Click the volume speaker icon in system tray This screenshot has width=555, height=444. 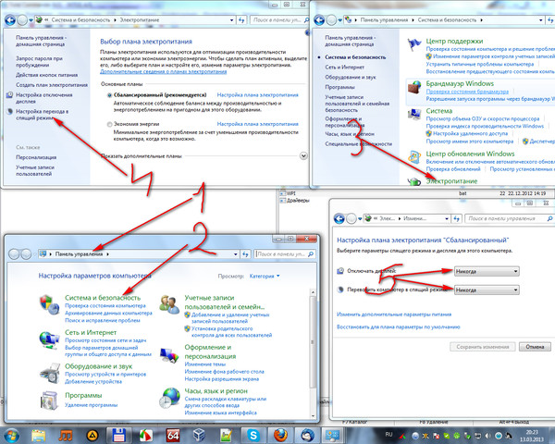click(x=488, y=436)
